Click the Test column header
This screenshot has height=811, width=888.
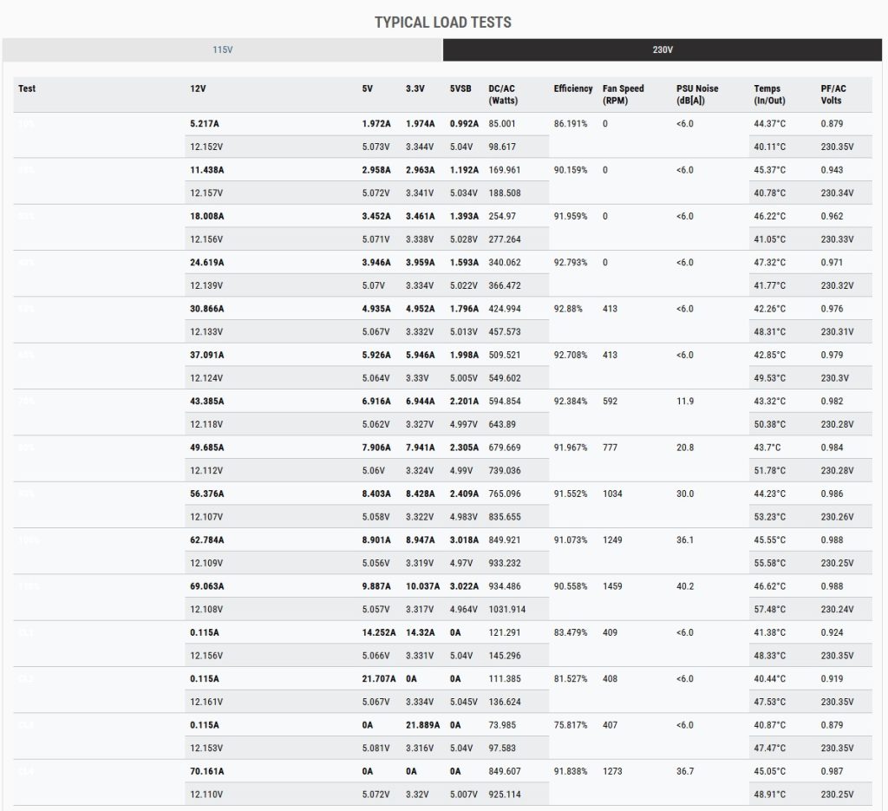[27, 88]
